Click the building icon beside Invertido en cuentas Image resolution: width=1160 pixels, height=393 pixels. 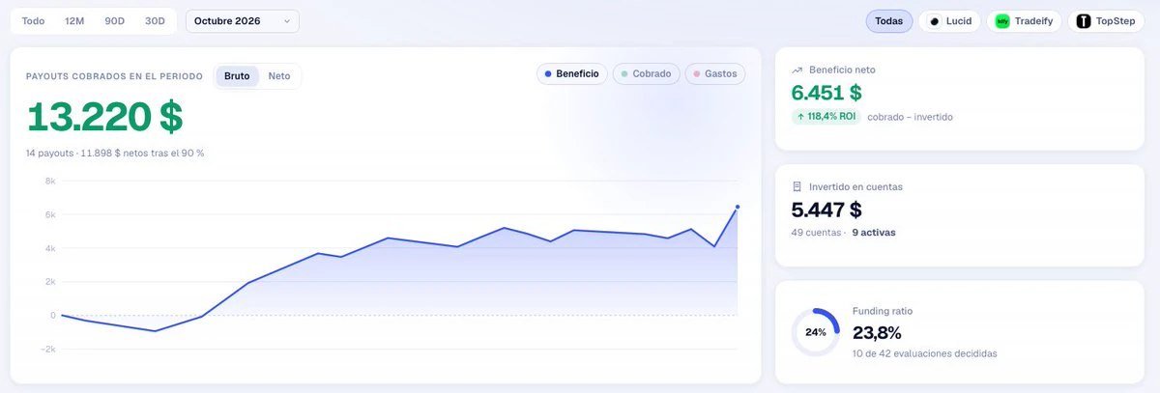tap(797, 186)
